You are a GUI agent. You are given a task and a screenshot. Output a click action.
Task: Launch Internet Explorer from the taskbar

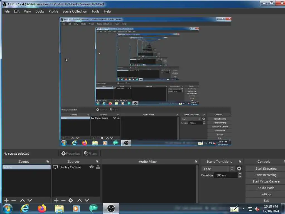25,208
